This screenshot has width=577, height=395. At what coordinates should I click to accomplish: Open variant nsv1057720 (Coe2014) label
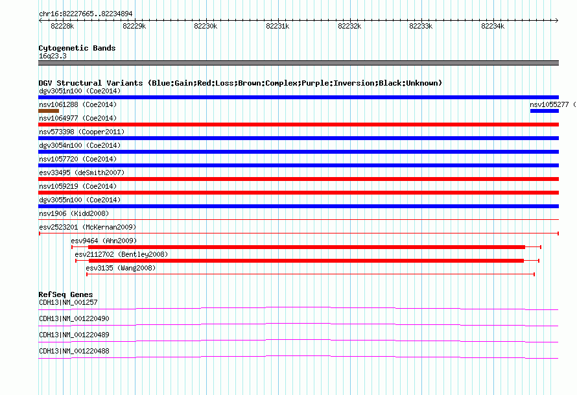click(78, 159)
